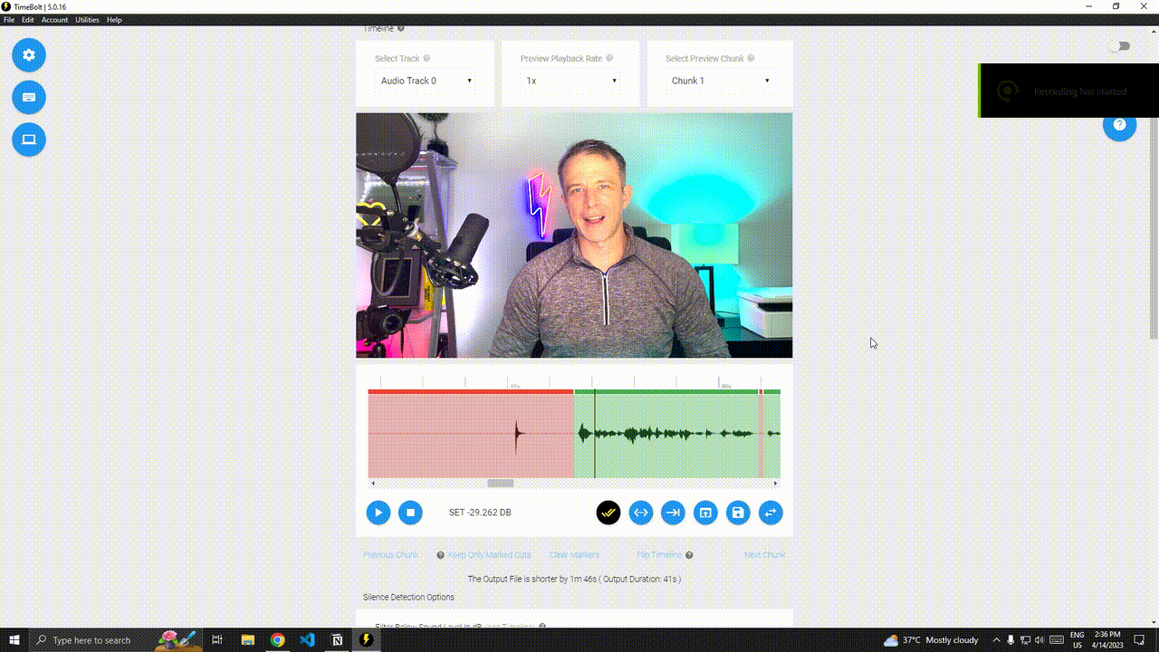The height and width of the screenshot is (652, 1159).
Task: Open the blue question mark help button
Action: [1119, 125]
